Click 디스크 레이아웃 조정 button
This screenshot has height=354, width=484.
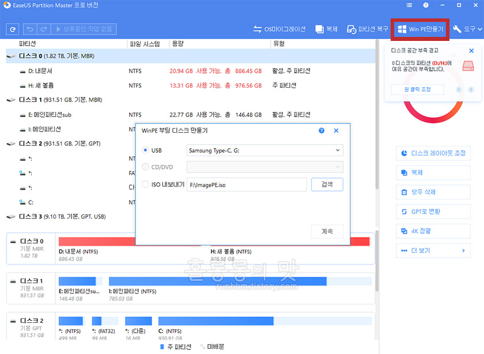[x=433, y=153]
